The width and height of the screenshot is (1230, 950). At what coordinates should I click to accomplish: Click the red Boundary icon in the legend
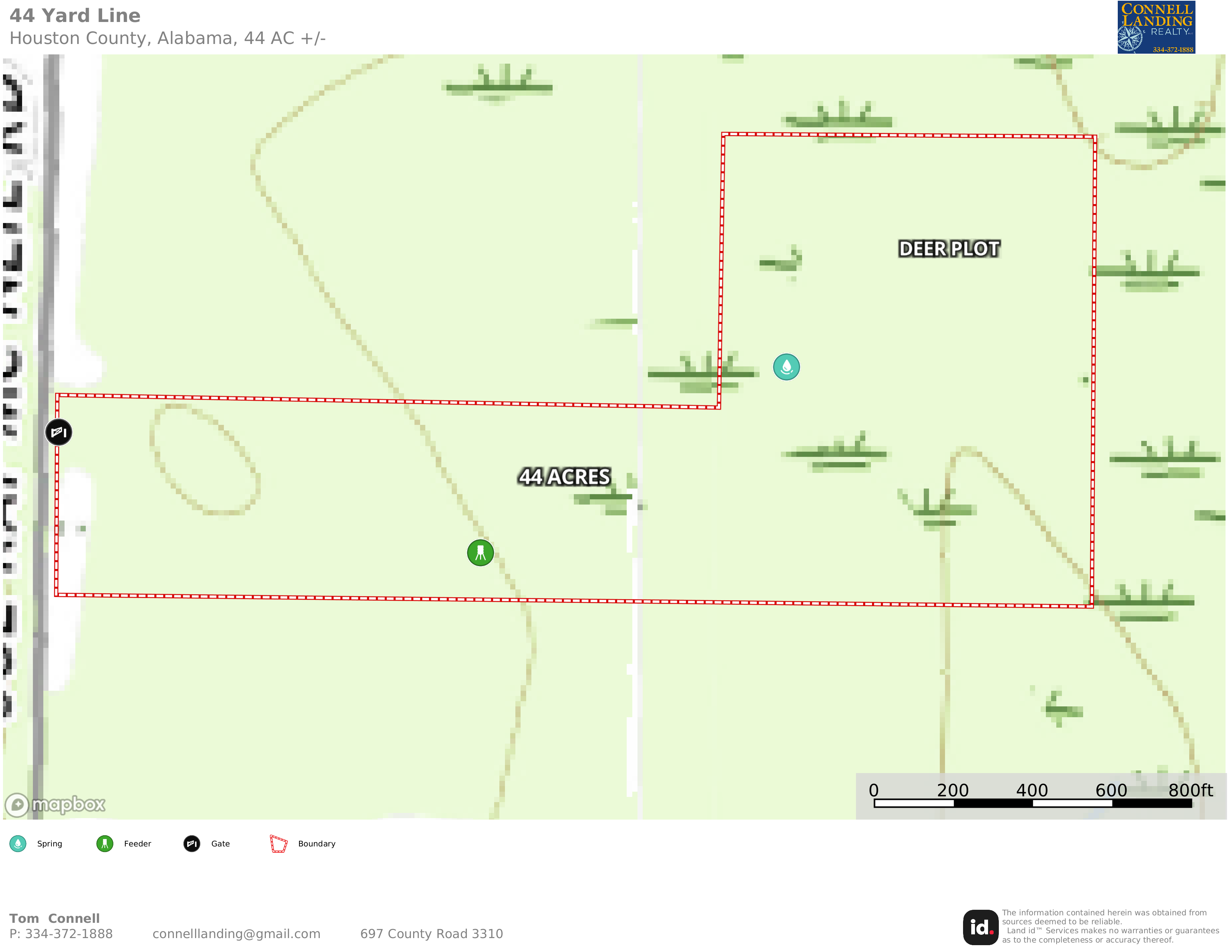pyautogui.click(x=278, y=843)
